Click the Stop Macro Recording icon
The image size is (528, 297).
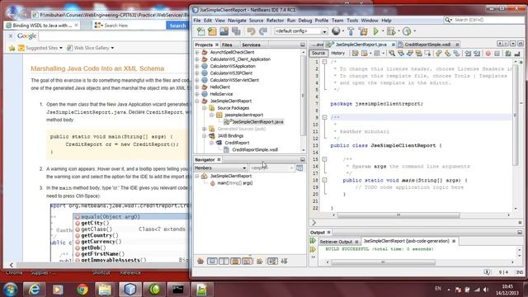click(497, 53)
